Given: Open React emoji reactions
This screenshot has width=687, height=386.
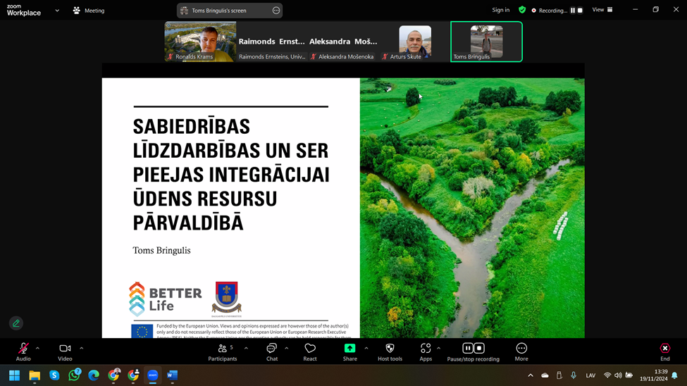Looking at the screenshot, I should pyautogui.click(x=310, y=351).
